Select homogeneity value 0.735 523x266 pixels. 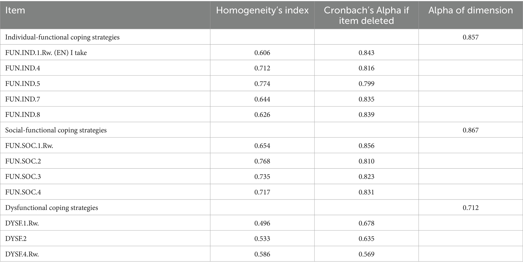262,177
